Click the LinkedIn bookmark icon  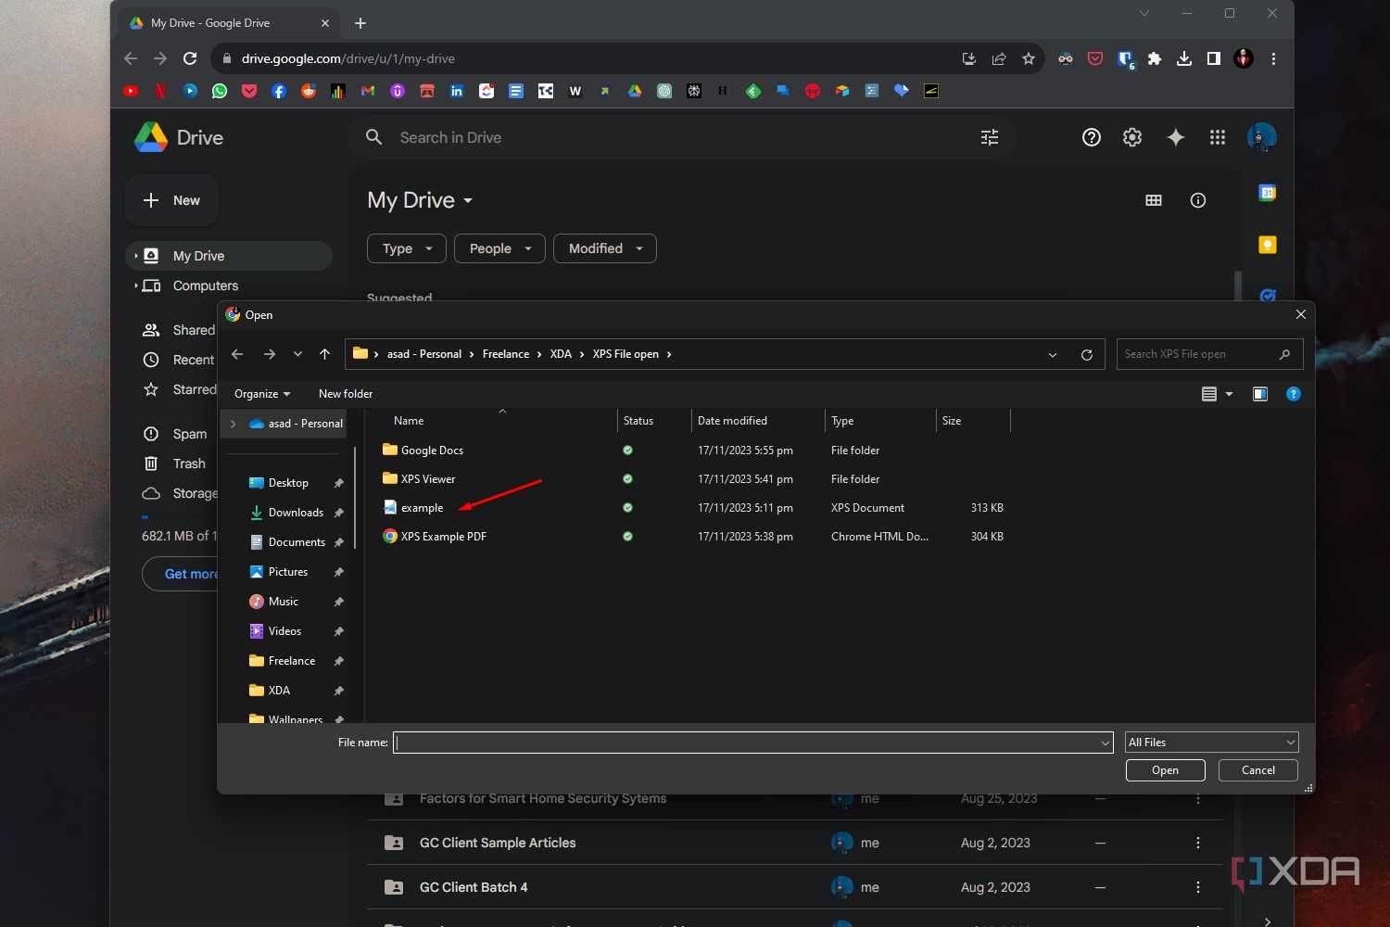pos(457,91)
